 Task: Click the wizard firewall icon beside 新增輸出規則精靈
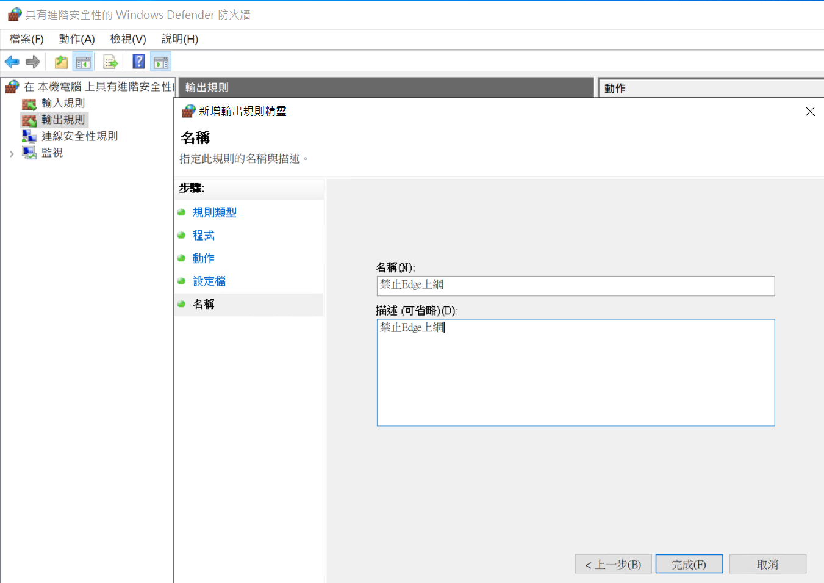[188, 111]
